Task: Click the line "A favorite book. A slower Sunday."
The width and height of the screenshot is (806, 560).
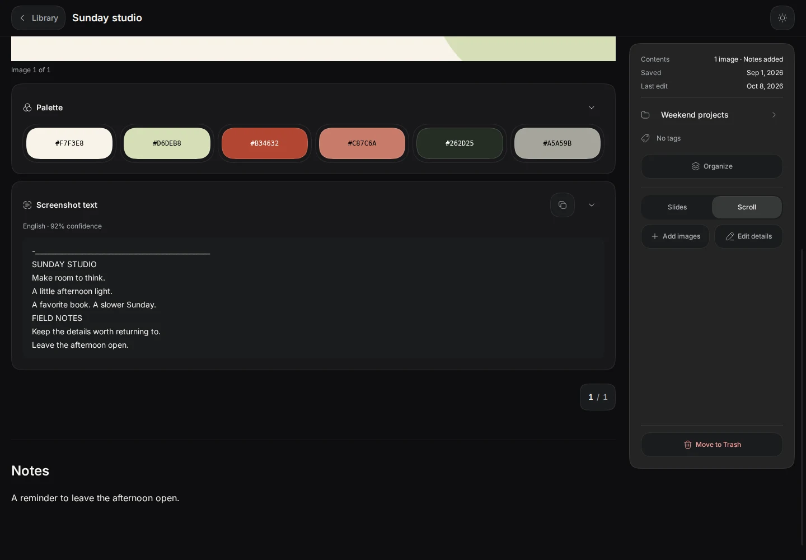Action: click(94, 305)
